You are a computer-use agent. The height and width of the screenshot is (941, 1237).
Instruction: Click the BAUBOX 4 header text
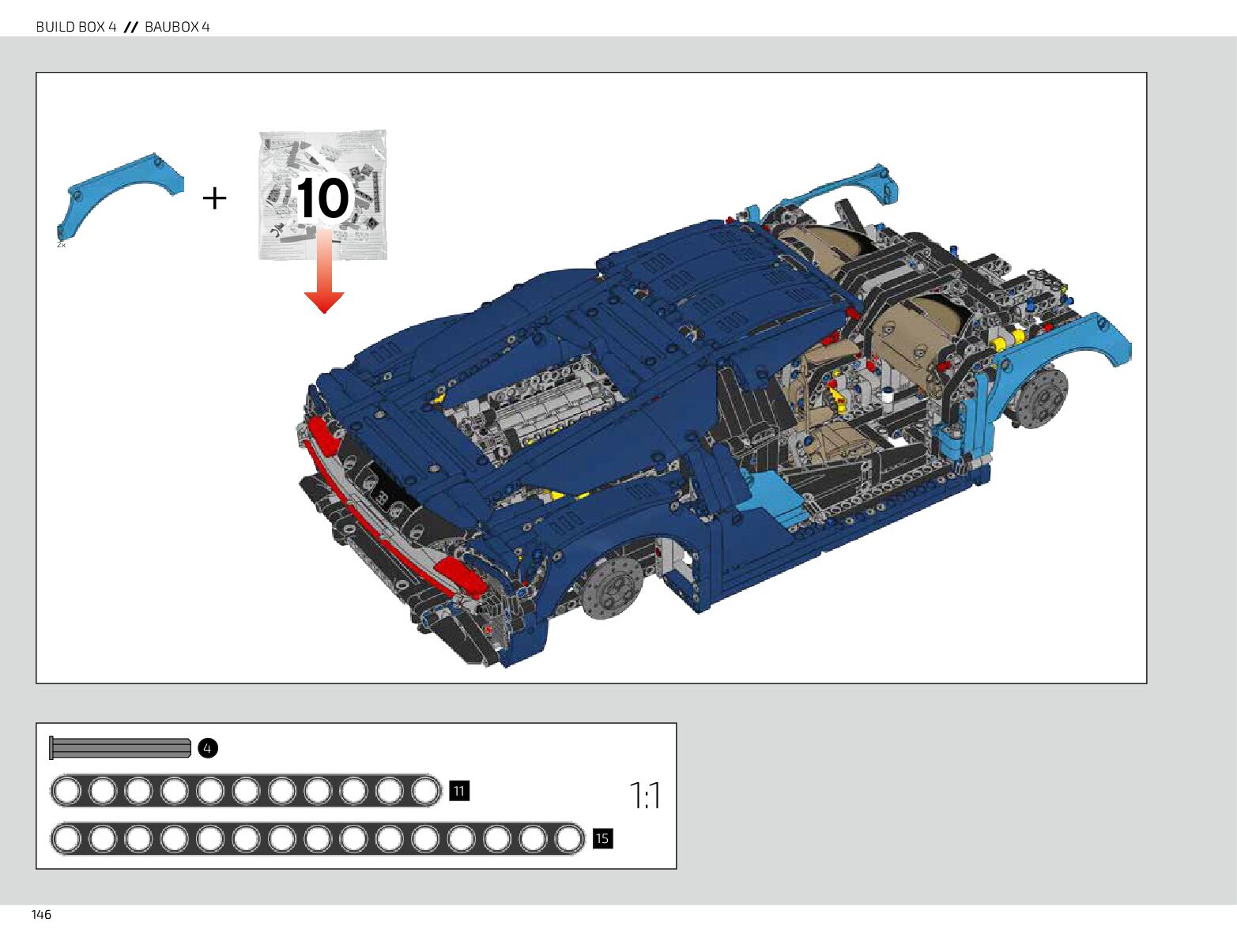[x=177, y=27]
